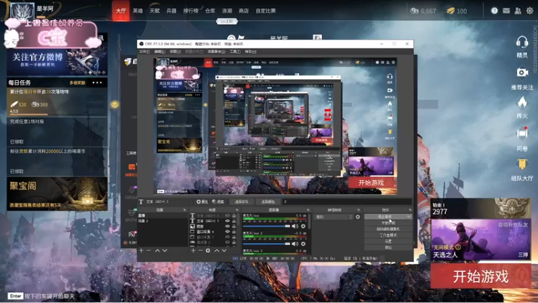Open settings gear for 麦克风/Aux 2 channel
Viewport: 538px width, 303px height.
coord(303,244)
